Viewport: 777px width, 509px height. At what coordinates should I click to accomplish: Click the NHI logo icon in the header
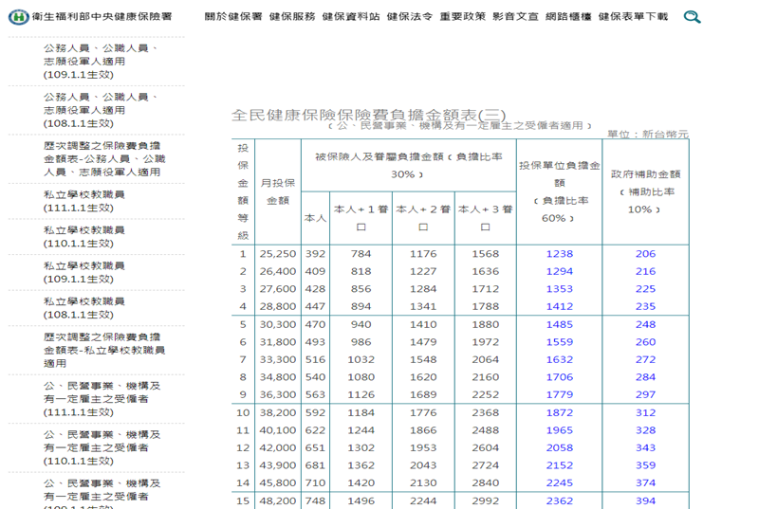point(18,17)
